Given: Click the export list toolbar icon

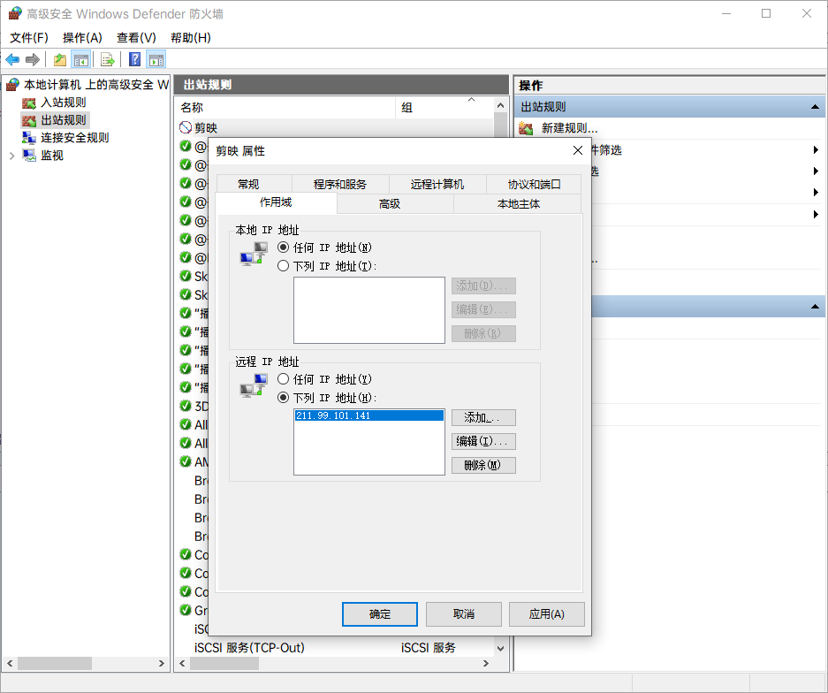Looking at the screenshot, I should coord(107,59).
